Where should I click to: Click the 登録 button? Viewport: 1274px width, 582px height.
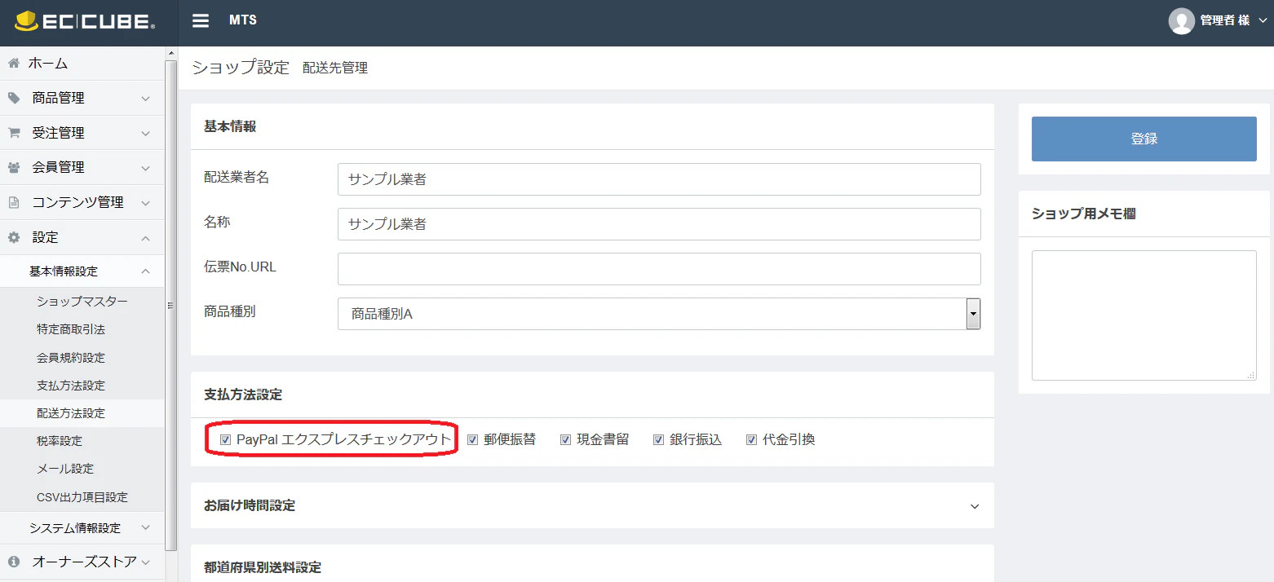point(1144,139)
